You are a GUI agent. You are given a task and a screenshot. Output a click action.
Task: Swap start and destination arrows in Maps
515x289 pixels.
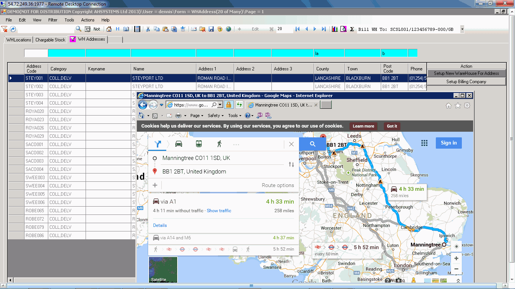click(291, 164)
